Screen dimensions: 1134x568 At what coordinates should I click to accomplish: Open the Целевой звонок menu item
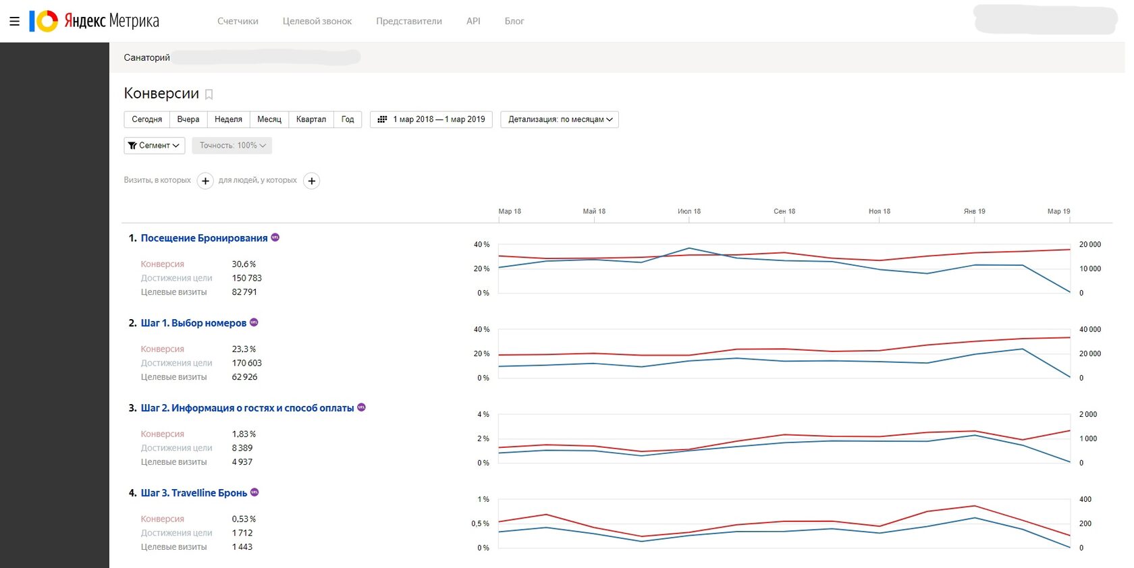(317, 22)
